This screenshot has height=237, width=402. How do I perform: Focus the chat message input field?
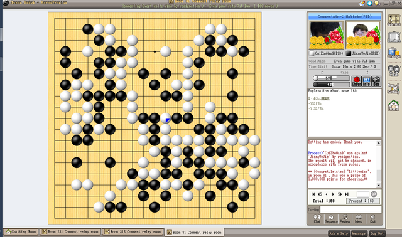point(350,209)
